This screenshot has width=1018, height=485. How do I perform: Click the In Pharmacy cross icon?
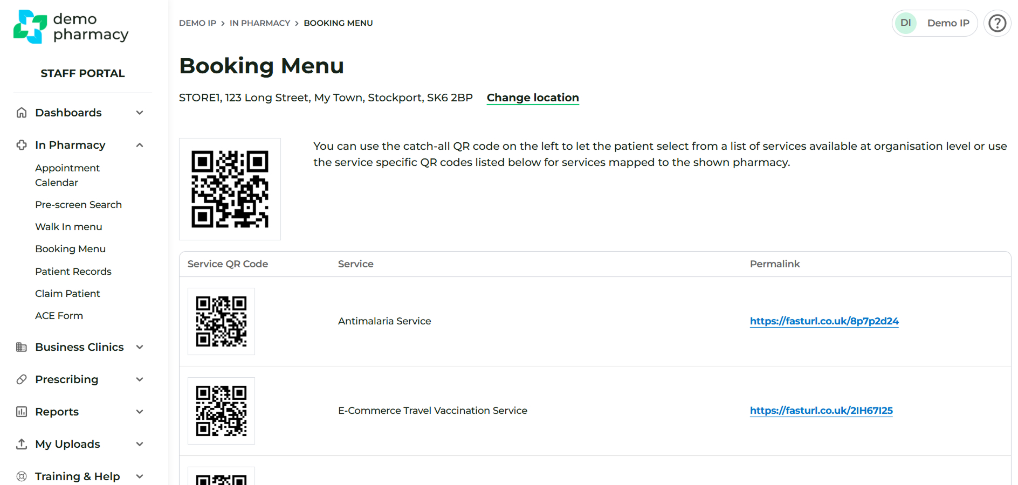coord(22,145)
